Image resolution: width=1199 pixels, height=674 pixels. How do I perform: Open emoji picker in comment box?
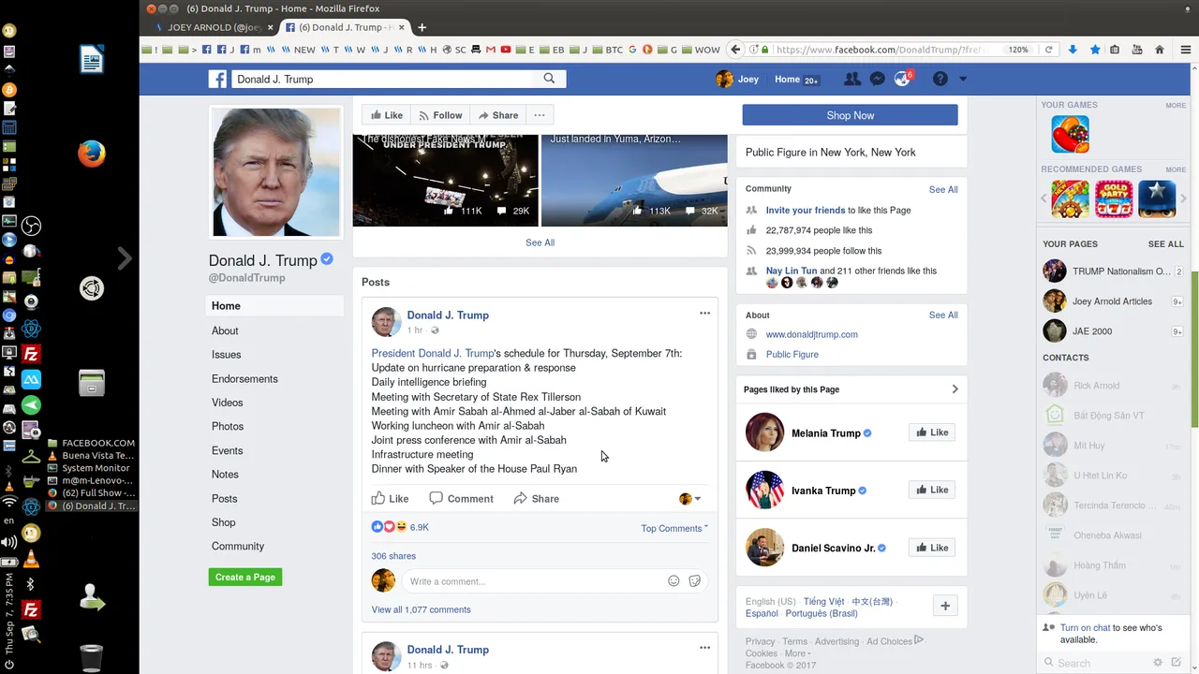click(674, 581)
